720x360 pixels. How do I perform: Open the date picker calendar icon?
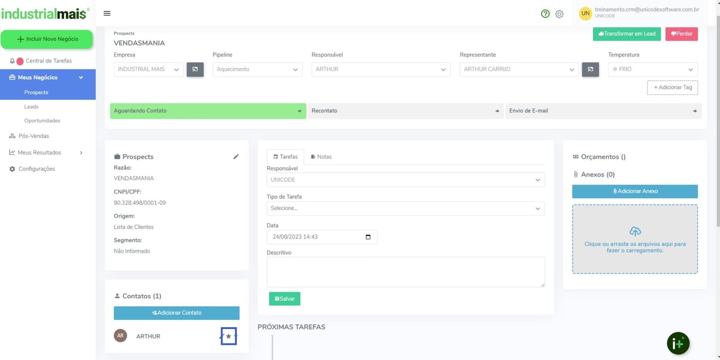(368, 237)
